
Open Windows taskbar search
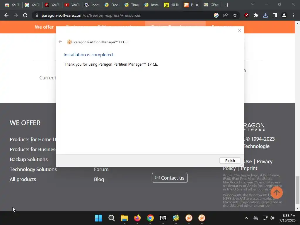click(112, 218)
